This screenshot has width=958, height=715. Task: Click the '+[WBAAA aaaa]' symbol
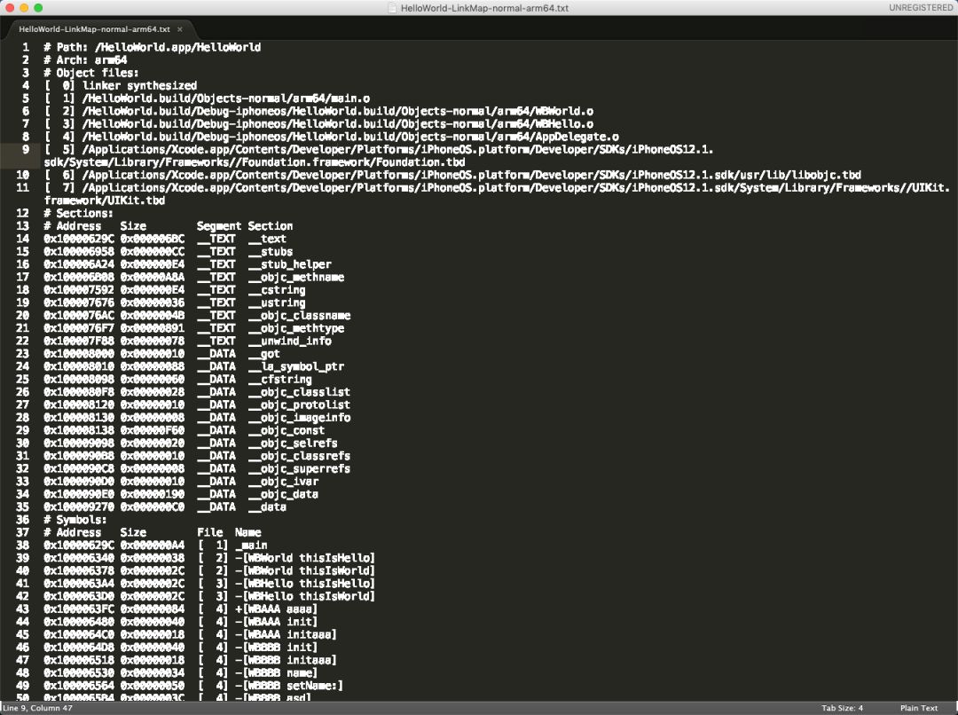276,610
